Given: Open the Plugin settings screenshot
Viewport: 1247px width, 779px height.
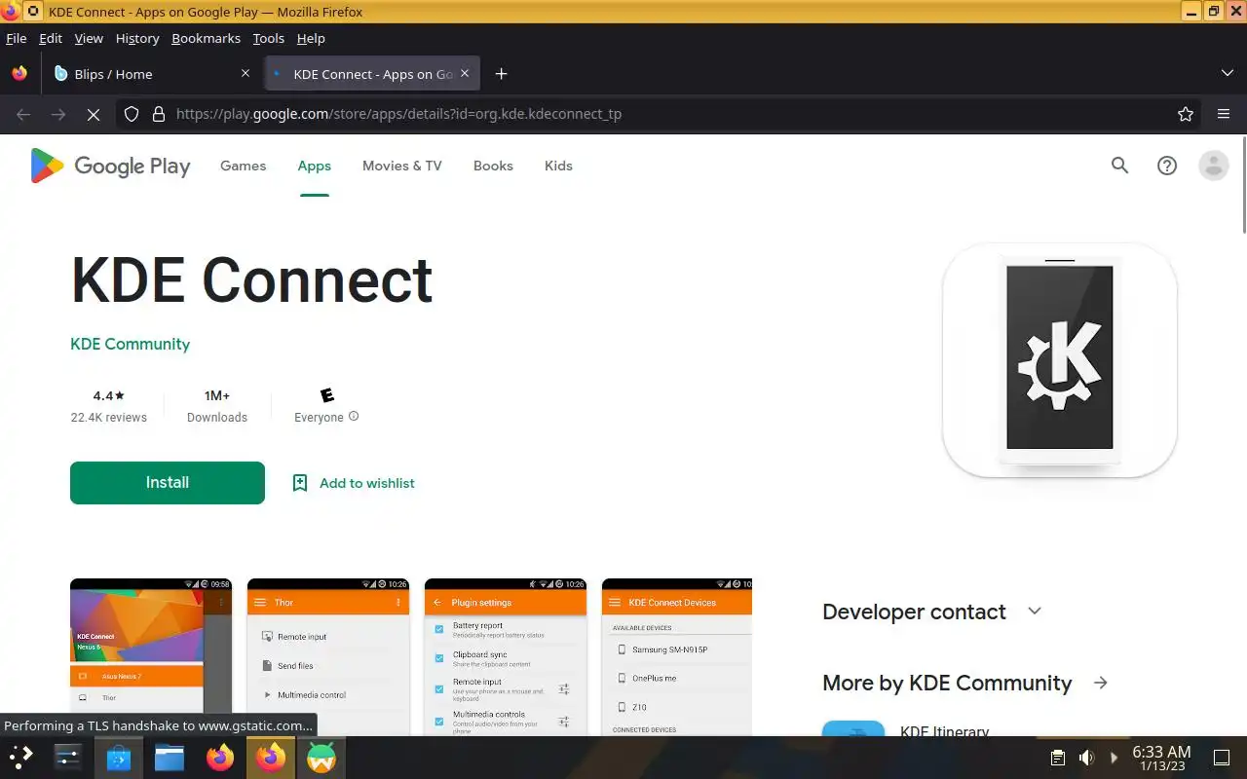Looking at the screenshot, I should [x=506, y=657].
